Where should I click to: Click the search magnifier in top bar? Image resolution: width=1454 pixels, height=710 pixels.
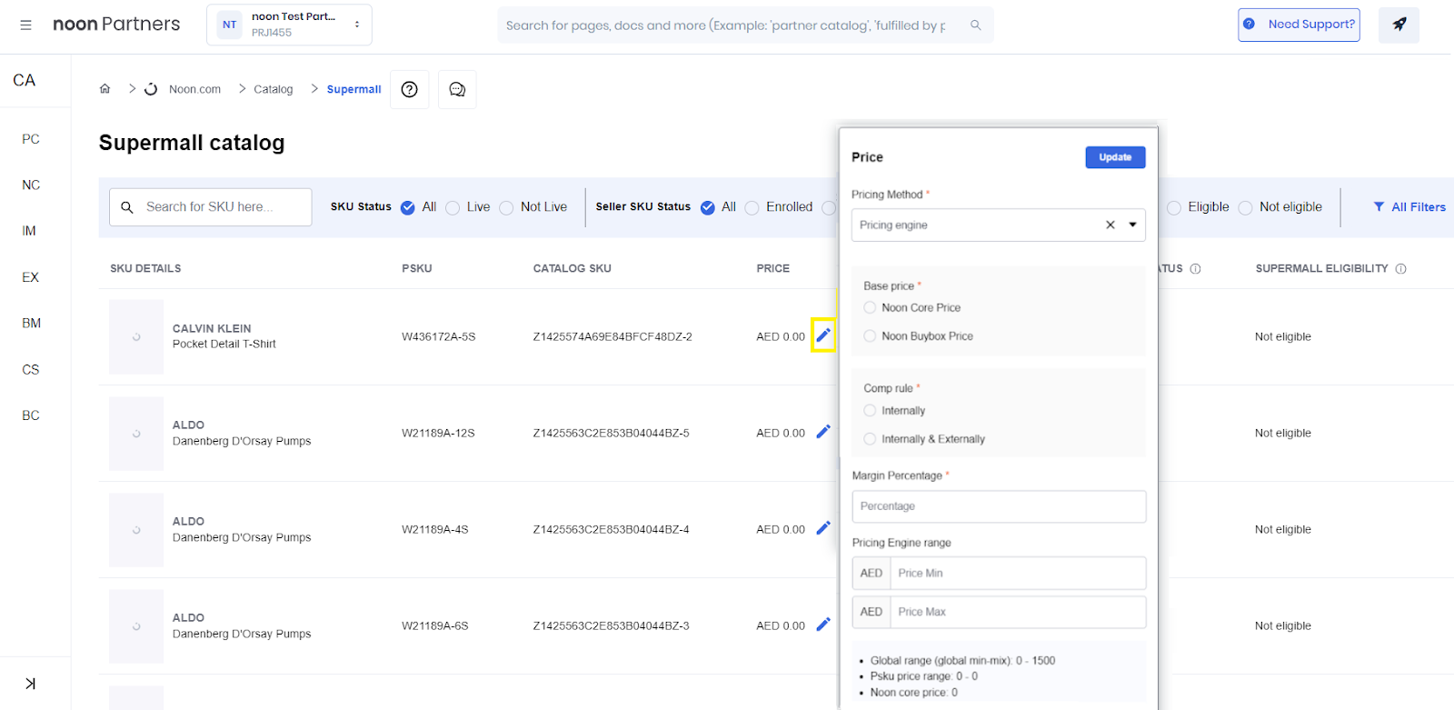975,25
